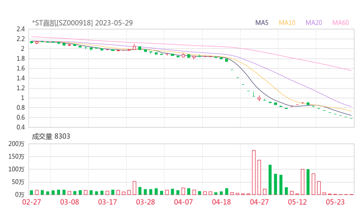Viewport: 359px width, 213px height.
Task: Click the MA20 legend label
Action: [314, 23]
